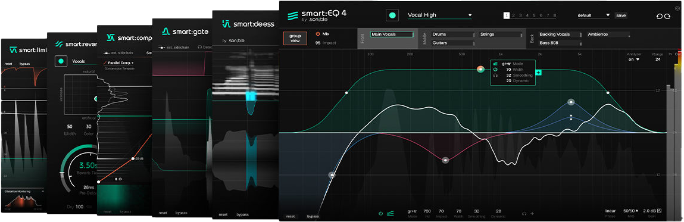Click the popup mode icon near gr+tr
Viewport: 684px width, 222px height.
(495, 64)
